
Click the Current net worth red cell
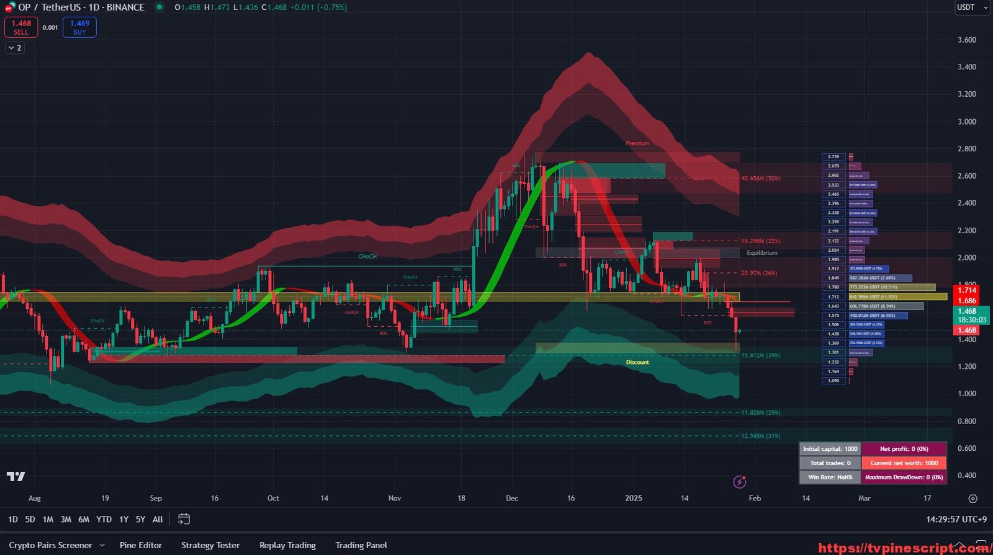pos(904,463)
